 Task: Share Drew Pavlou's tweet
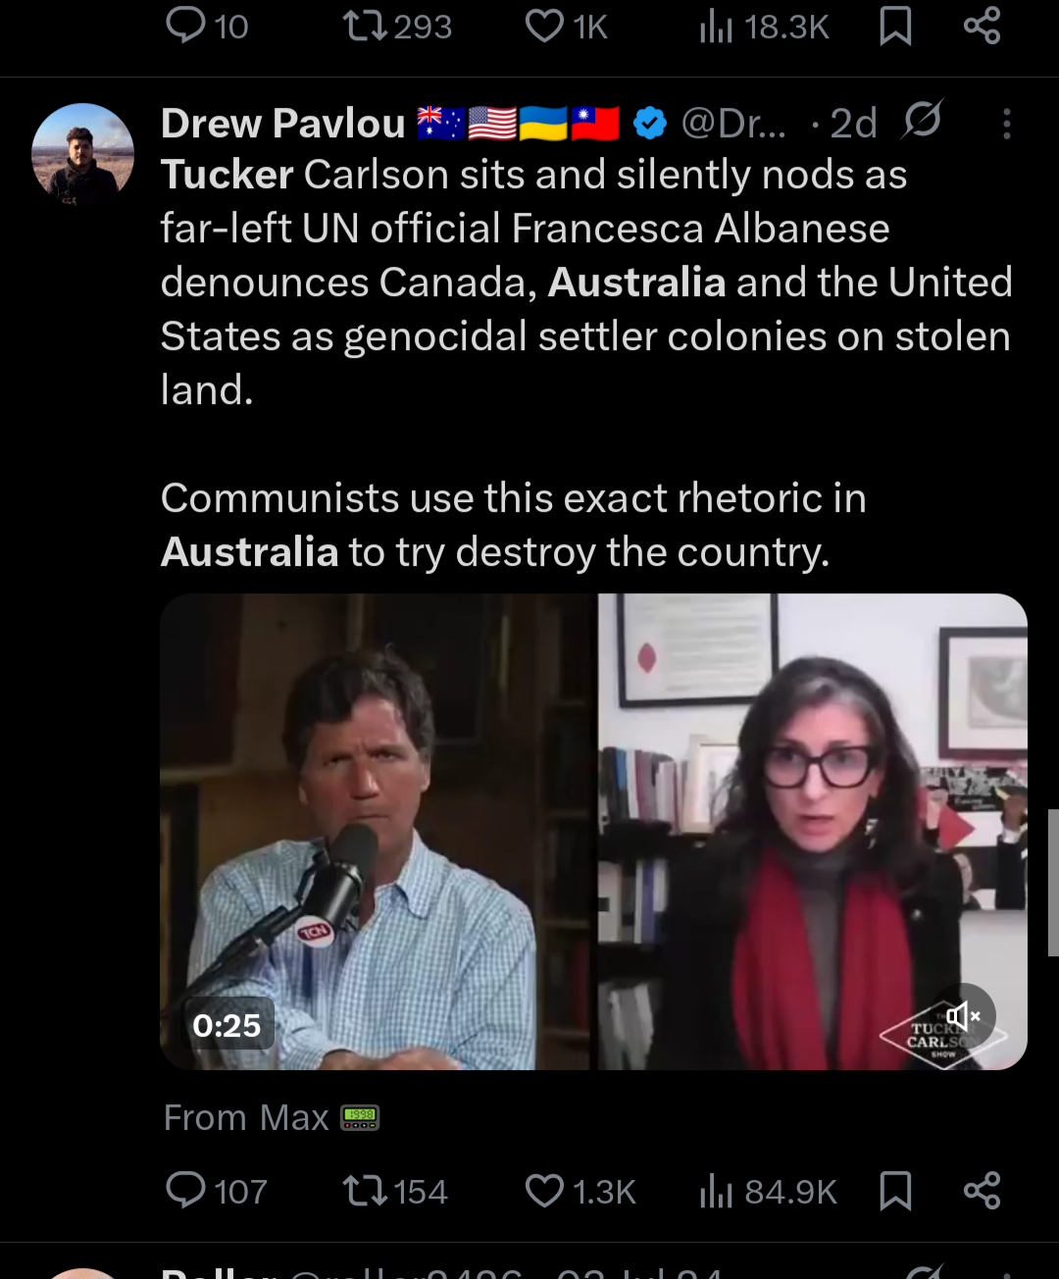click(982, 1191)
